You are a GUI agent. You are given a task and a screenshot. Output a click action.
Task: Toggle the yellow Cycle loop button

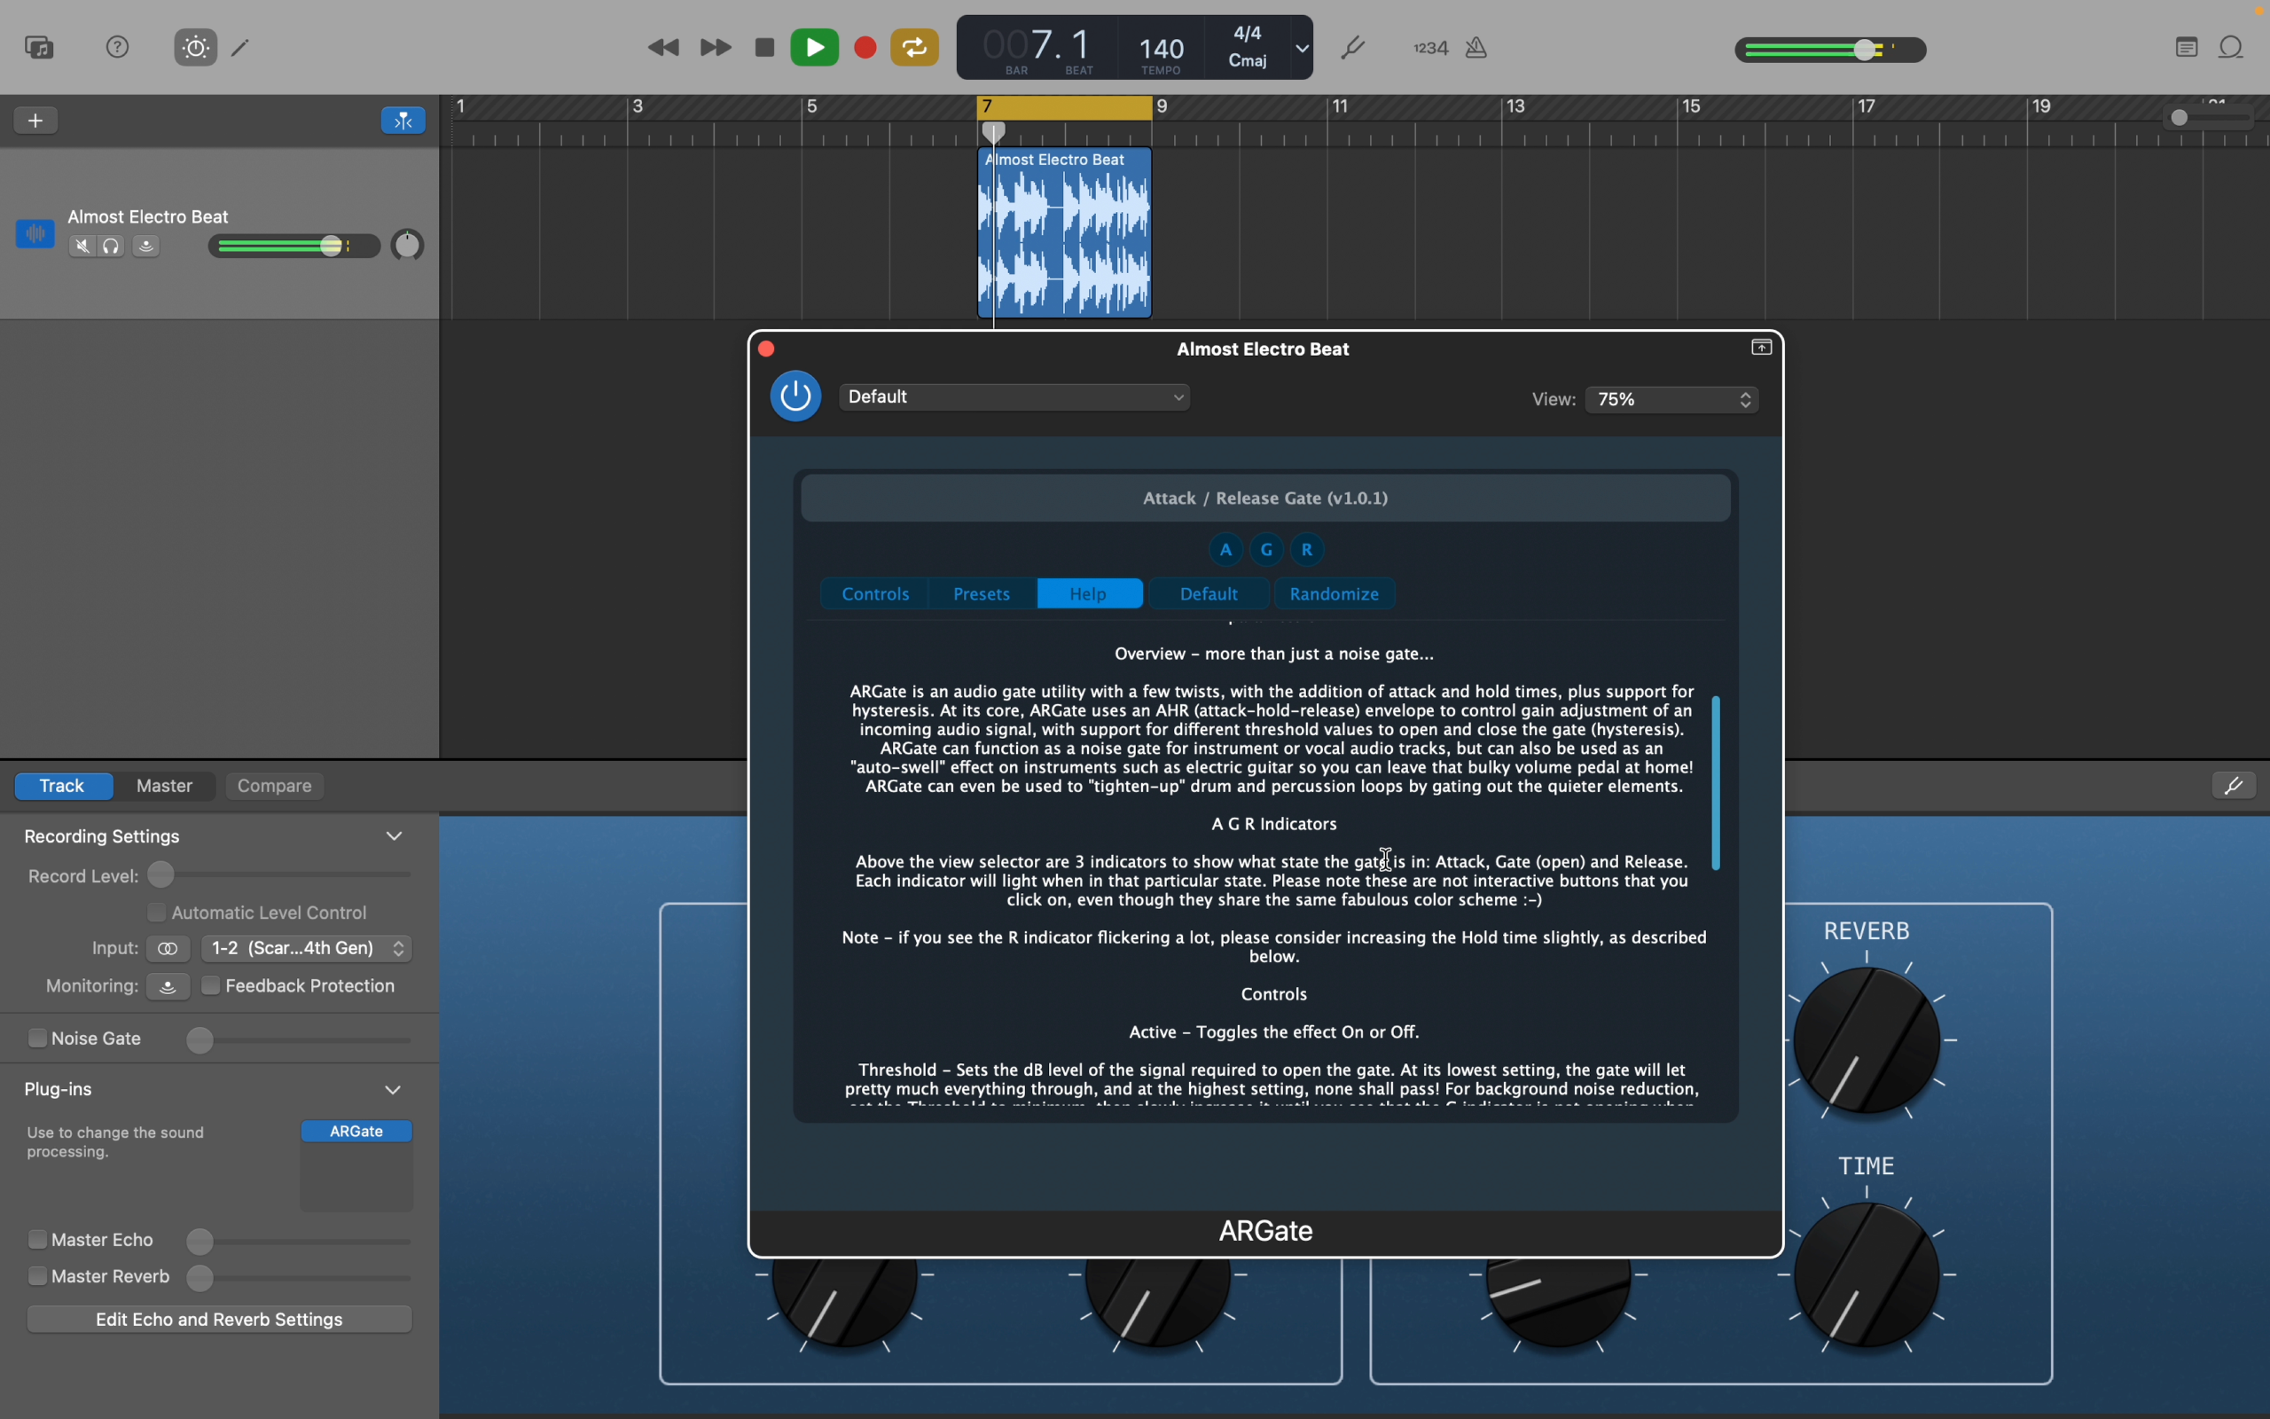pos(915,48)
